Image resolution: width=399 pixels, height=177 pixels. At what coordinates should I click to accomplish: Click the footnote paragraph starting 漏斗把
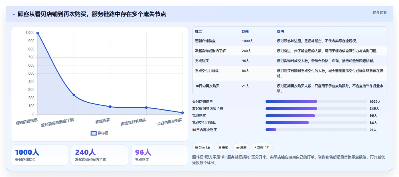click(x=289, y=160)
